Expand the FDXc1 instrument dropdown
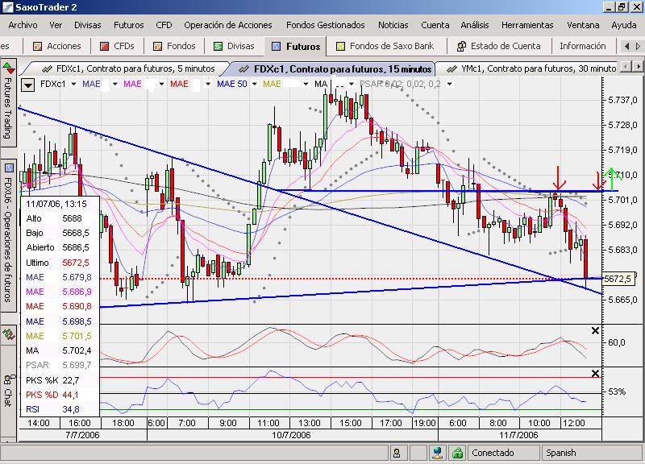The width and height of the screenshot is (645, 464). coord(73,85)
